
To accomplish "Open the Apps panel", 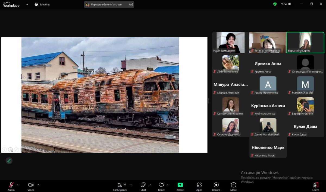I will click(199, 185).
